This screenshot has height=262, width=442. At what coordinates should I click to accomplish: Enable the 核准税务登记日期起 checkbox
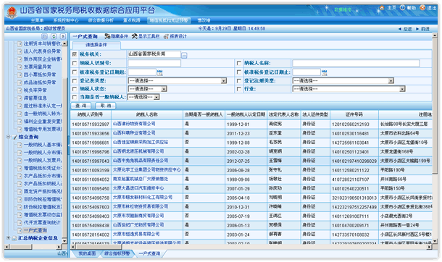pos(75,72)
